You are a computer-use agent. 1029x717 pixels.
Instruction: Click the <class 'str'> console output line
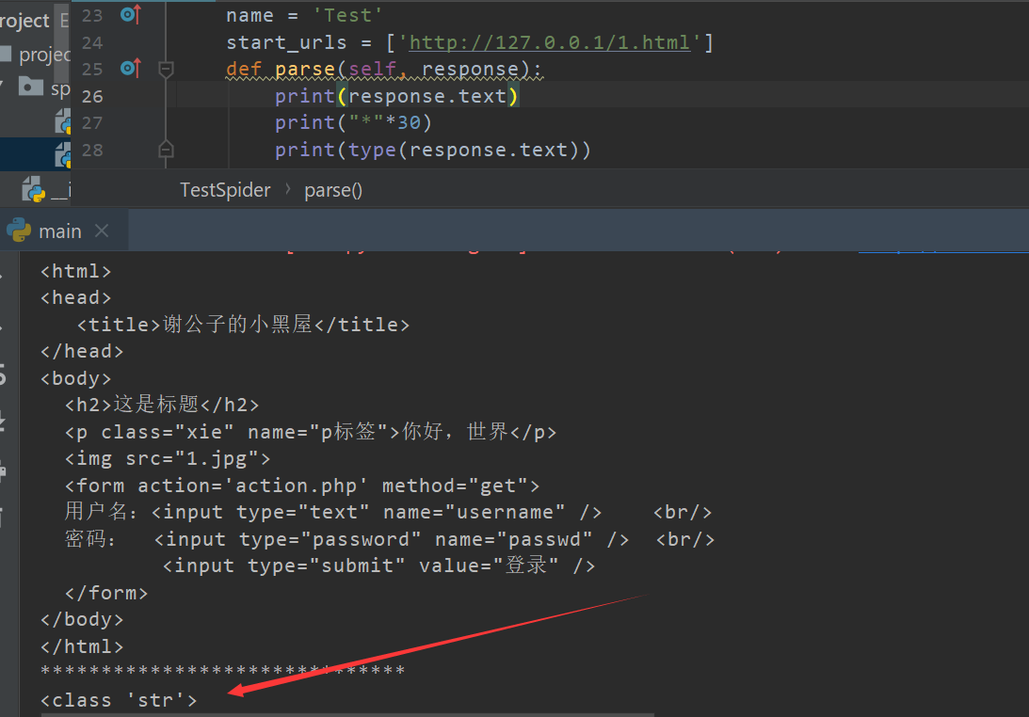[x=119, y=700]
